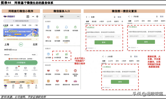
Task: Tick the 学生票 checkbox
Action: pos(37,55)
